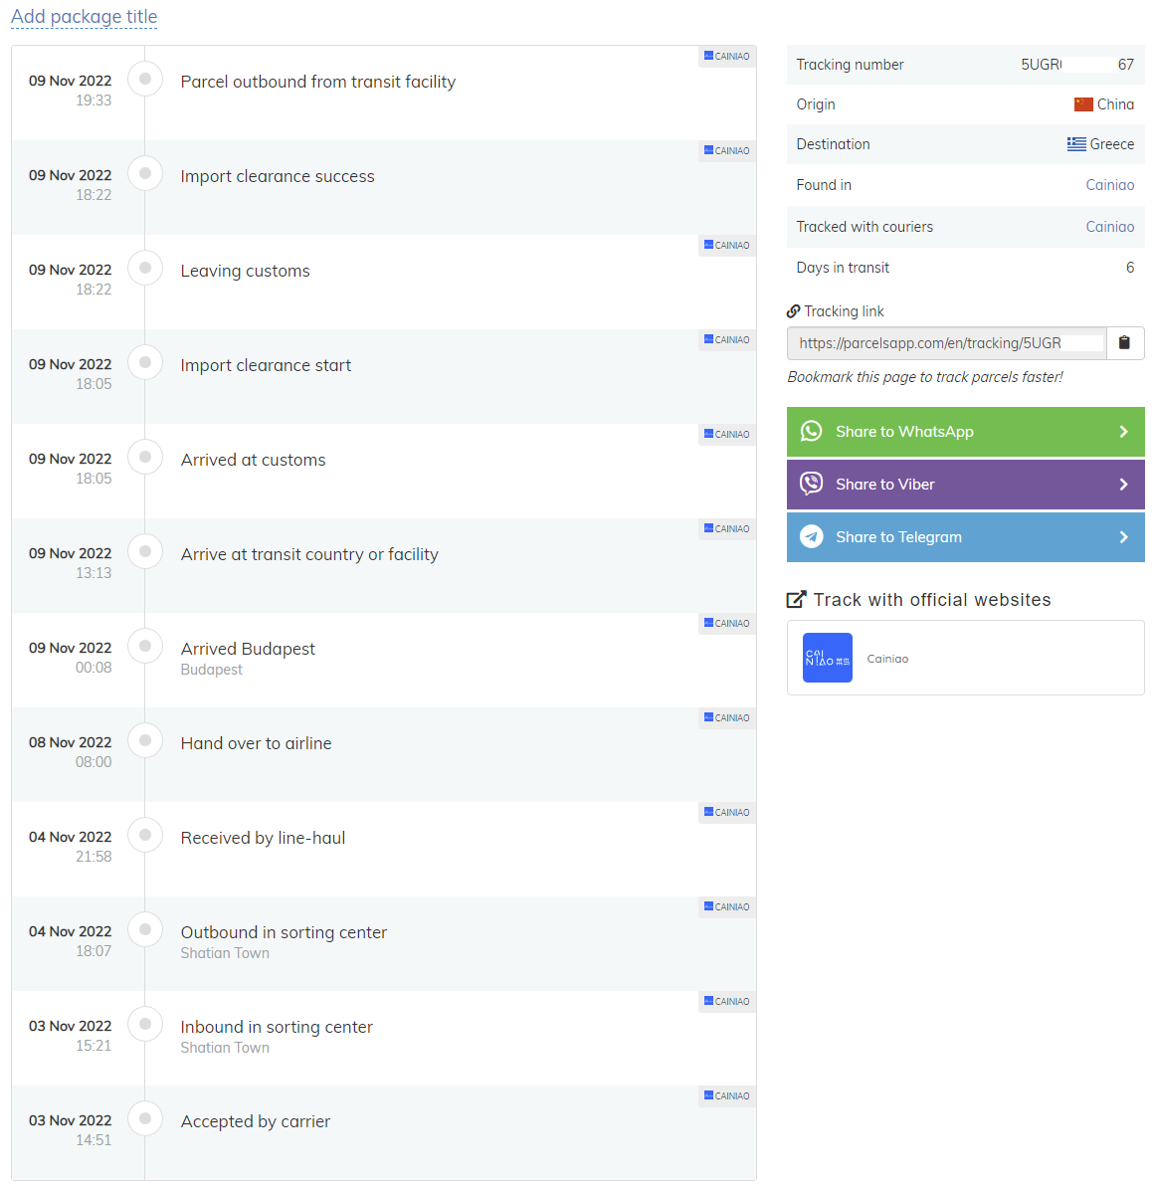Click the Telegram logo icon

click(x=812, y=536)
